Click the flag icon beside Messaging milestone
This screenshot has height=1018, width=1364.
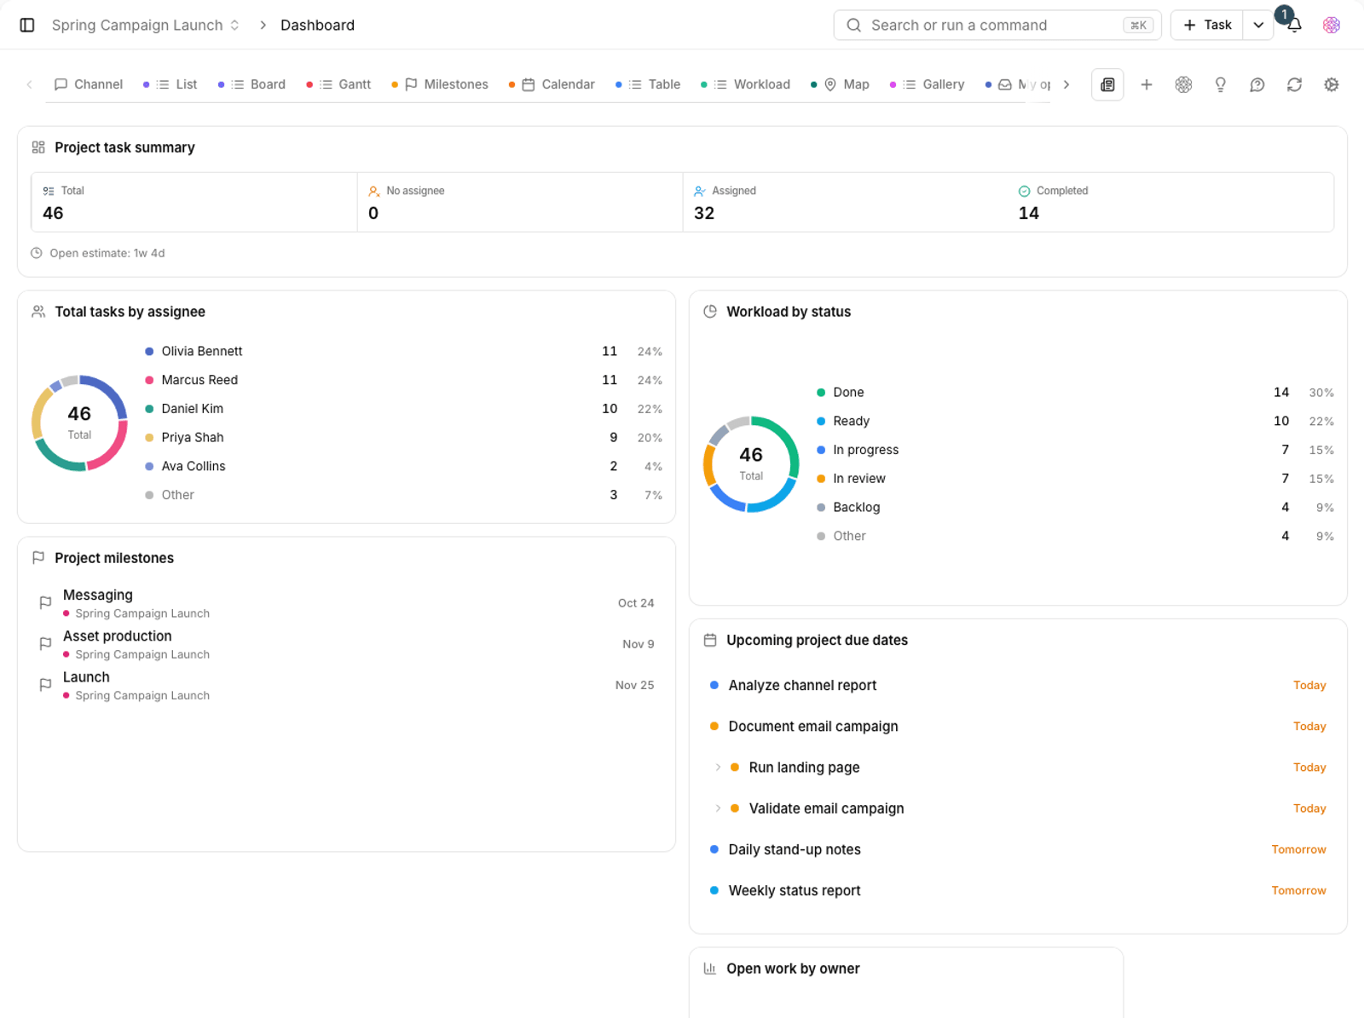pyautogui.click(x=46, y=603)
